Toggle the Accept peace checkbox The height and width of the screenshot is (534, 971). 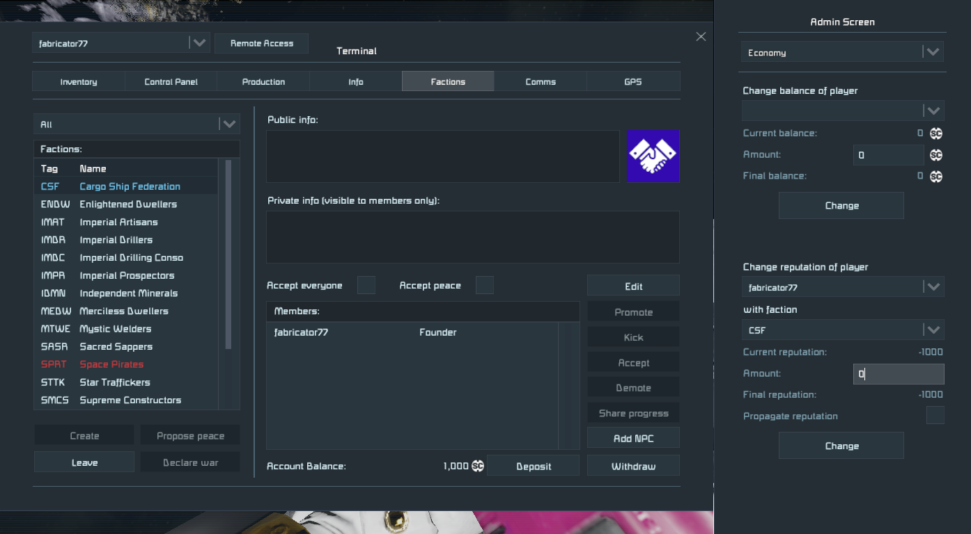[485, 285]
